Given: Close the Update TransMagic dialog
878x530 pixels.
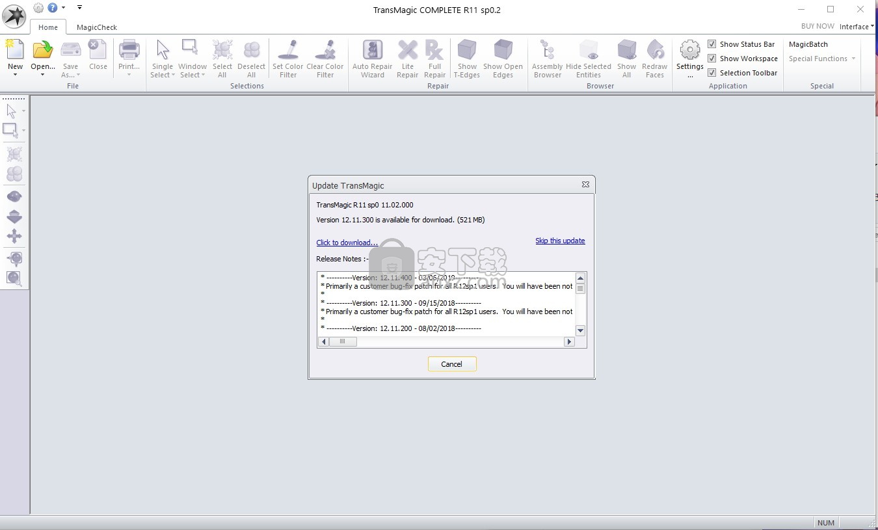Looking at the screenshot, I should point(585,185).
